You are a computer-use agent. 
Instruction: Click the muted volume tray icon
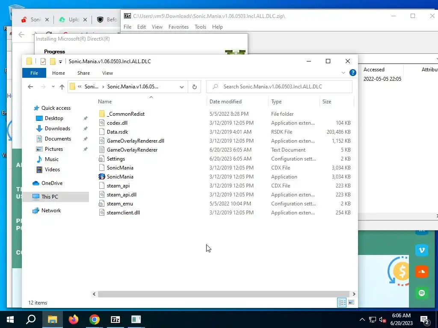tap(382, 319)
